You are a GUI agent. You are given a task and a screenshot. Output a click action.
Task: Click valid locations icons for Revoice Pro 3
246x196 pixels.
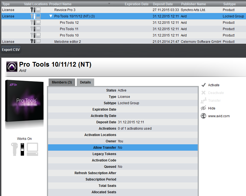tap(35, 10)
